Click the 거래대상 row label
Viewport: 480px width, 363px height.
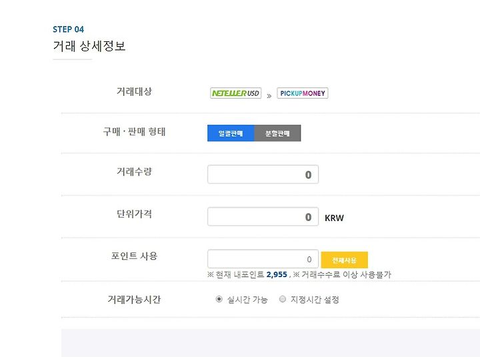(x=134, y=91)
